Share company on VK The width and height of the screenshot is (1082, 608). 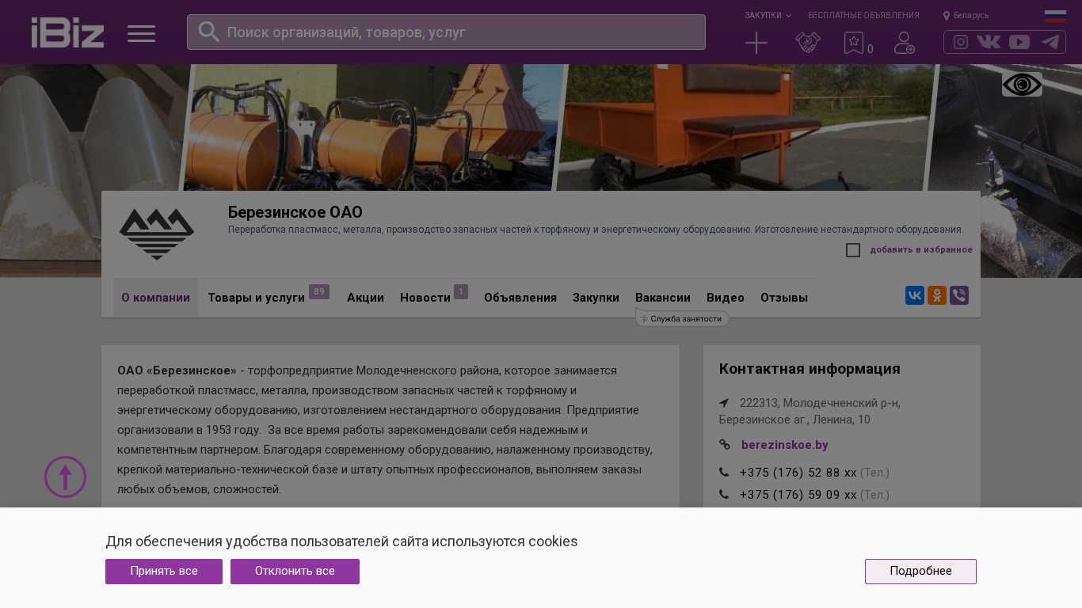tap(915, 295)
